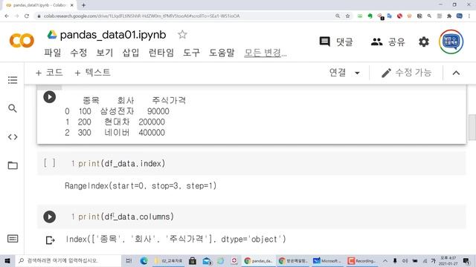Click the Windows Start button
Image resolution: width=476 pixels, height=267 pixels.
[7, 260]
